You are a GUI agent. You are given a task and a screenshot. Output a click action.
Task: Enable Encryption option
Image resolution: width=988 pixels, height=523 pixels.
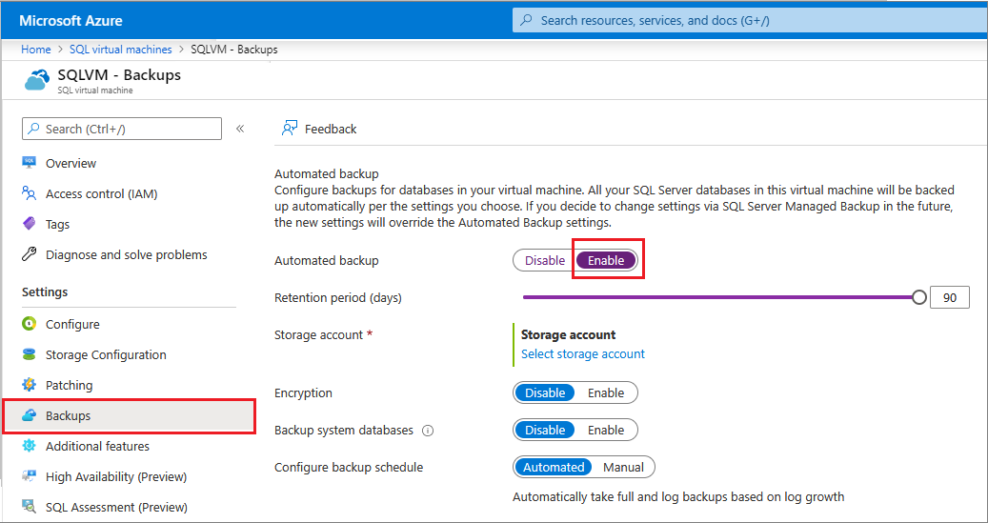pos(606,392)
